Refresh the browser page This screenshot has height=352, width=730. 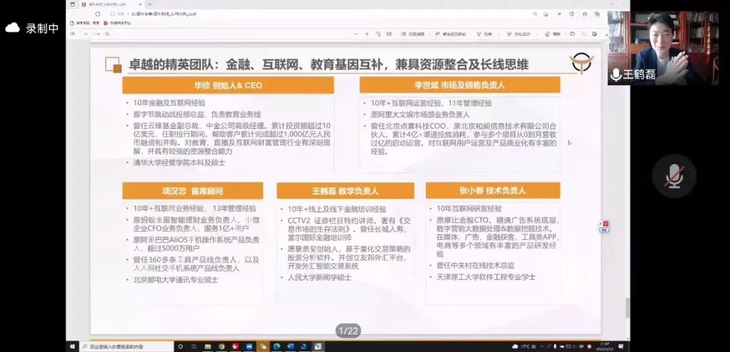[x=98, y=14]
